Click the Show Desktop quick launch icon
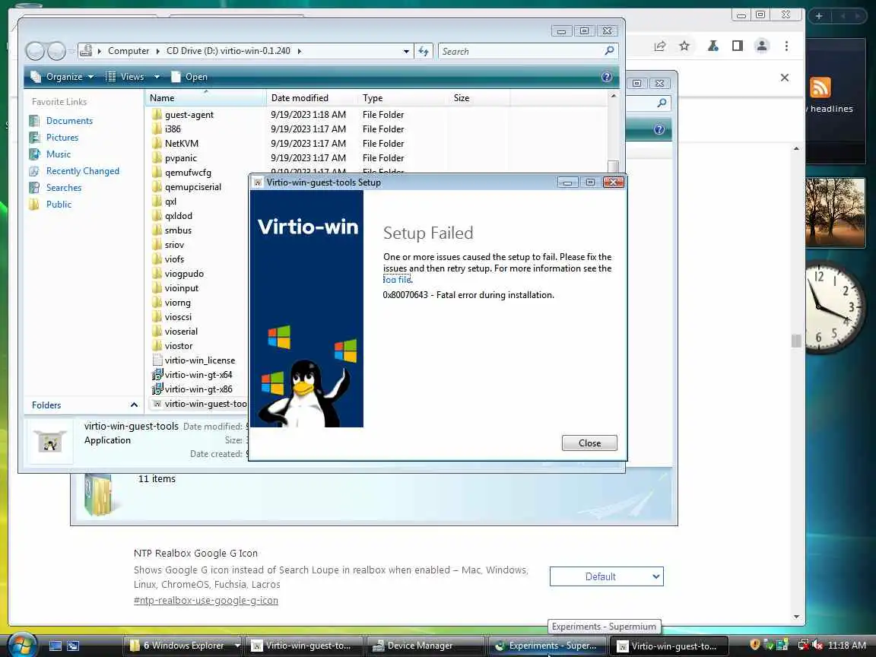Image resolution: width=876 pixels, height=657 pixels. coord(55,646)
